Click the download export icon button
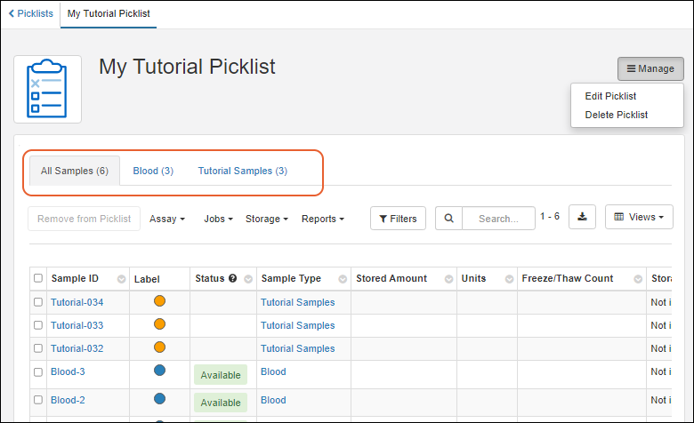Viewport: 694px width, 423px height. (582, 217)
